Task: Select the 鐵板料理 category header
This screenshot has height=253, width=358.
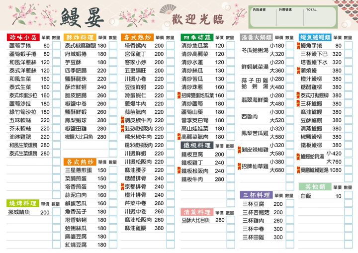Action: (197, 145)
